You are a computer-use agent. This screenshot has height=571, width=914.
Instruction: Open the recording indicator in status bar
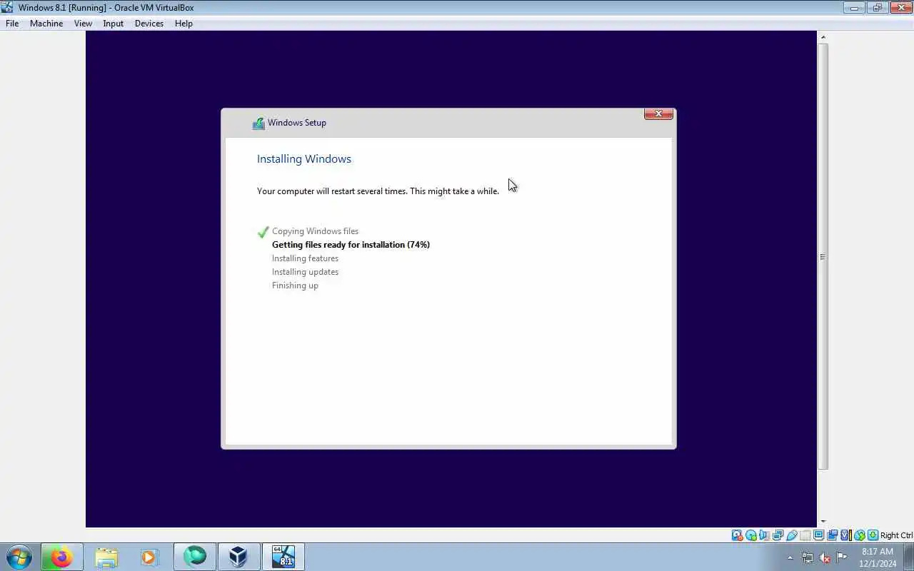coord(832,535)
